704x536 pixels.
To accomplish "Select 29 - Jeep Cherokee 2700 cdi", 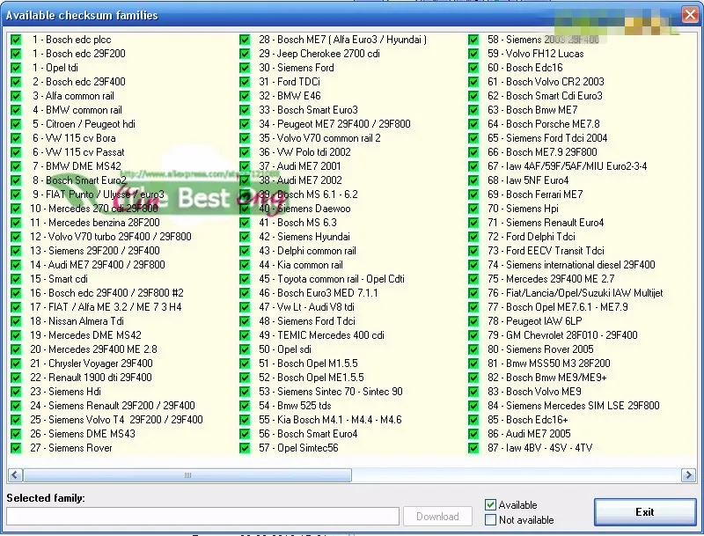I will coord(319,54).
